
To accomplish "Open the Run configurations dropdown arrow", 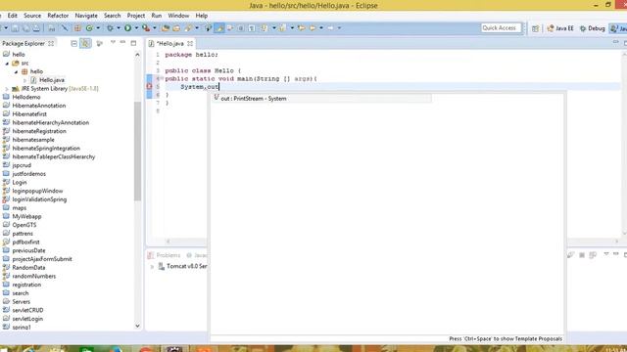I will (x=137, y=28).
